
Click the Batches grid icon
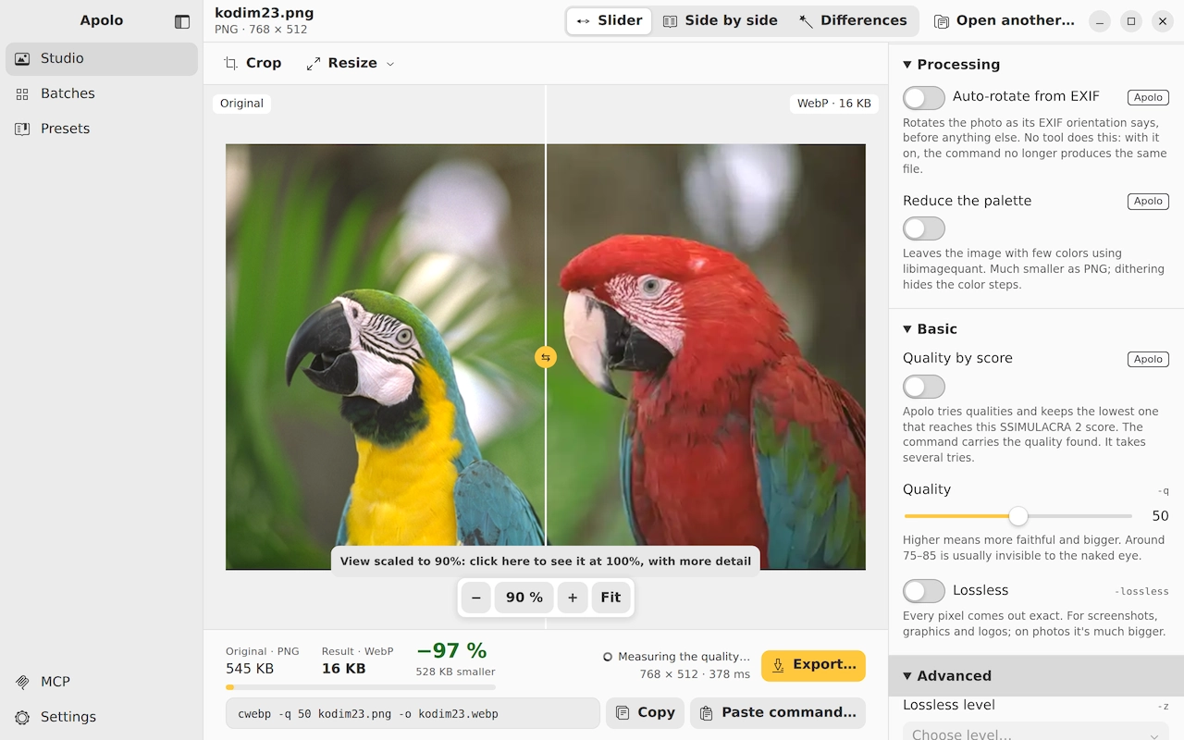[x=22, y=93]
